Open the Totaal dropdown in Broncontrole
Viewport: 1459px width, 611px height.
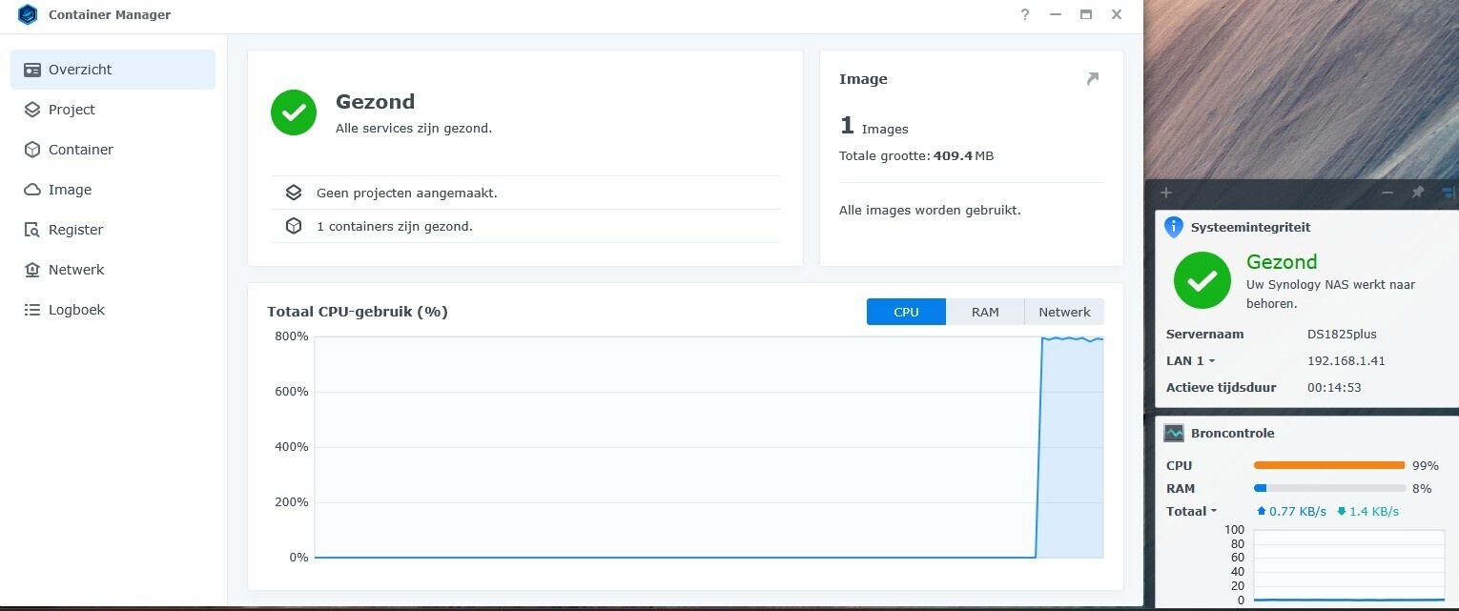[1192, 511]
